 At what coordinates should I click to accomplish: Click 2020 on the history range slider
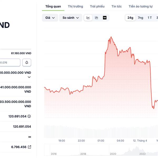click(113, 154)
